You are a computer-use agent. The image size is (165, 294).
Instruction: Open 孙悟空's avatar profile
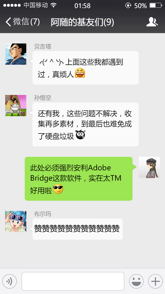point(16,106)
